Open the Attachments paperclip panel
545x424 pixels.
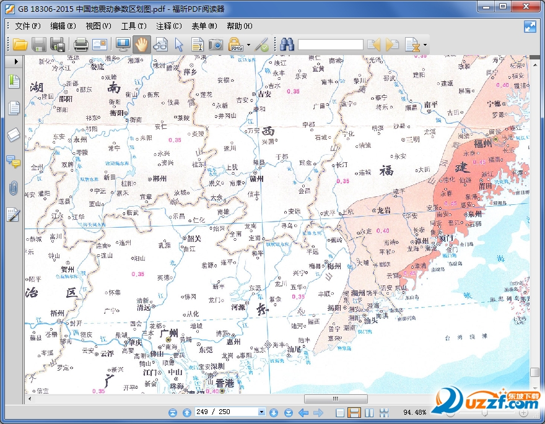(x=14, y=188)
